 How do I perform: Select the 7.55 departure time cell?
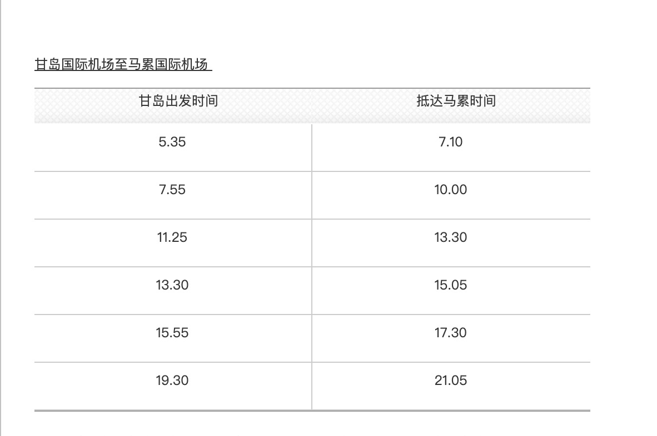tap(172, 190)
